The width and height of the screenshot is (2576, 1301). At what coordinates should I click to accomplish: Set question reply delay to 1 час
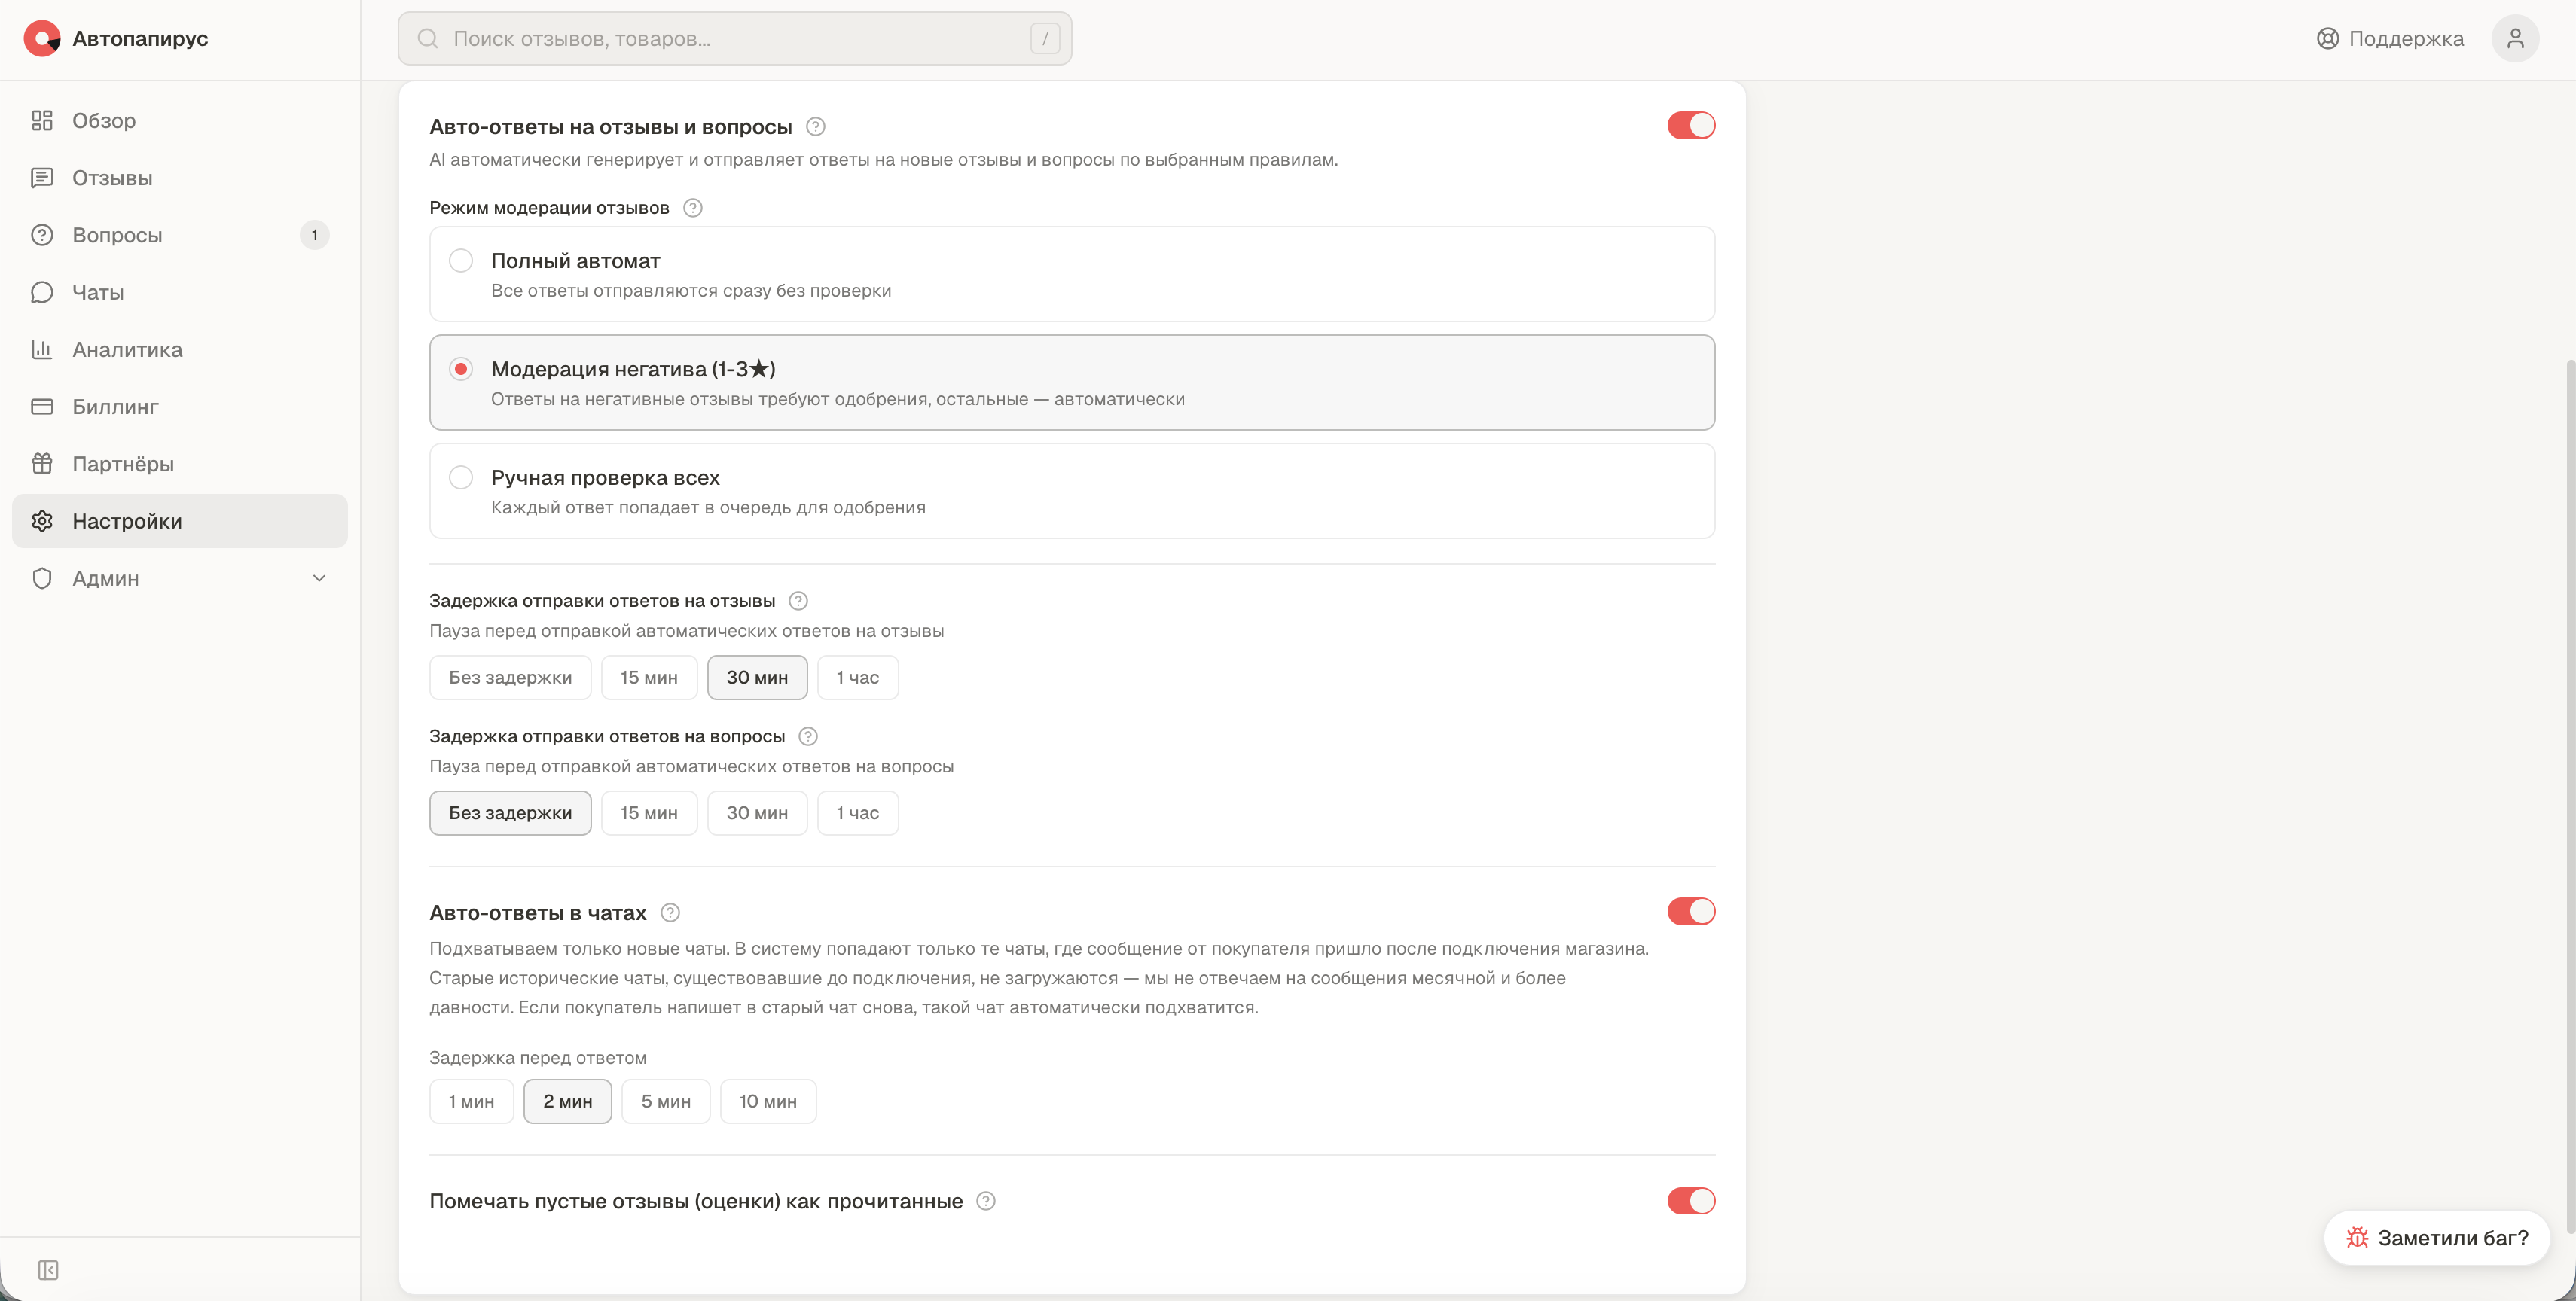coord(858,813)
